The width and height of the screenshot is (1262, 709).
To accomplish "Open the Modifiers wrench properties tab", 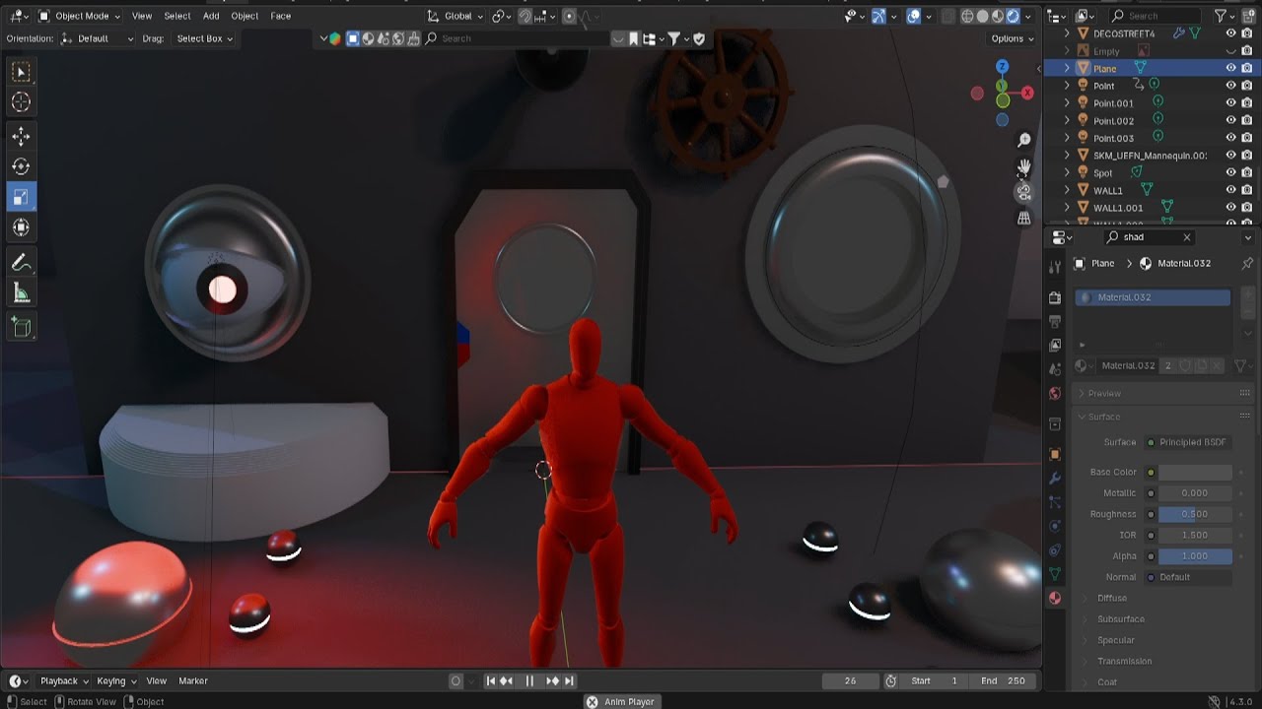I will coord(1055,479).
